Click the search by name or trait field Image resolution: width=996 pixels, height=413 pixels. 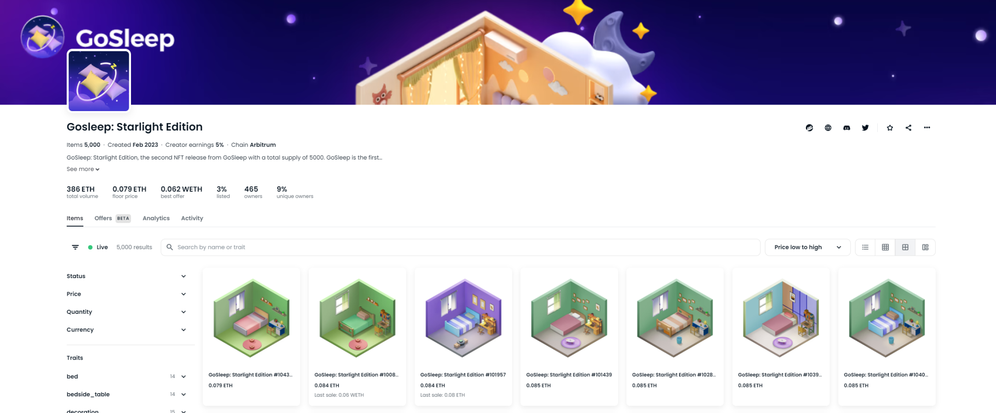pos(461,247)
